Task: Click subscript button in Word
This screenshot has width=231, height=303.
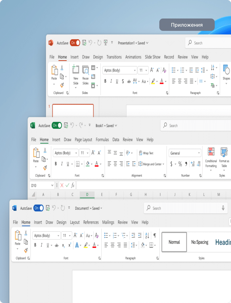Action: tap(63, 245)
